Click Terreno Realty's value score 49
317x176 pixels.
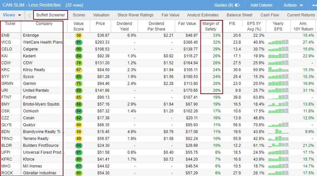pos(79,139)
